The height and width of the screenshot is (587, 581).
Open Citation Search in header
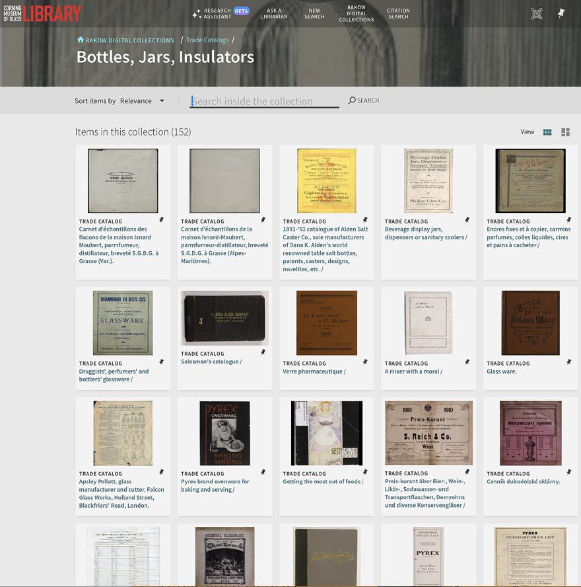(x=398, y=13)
